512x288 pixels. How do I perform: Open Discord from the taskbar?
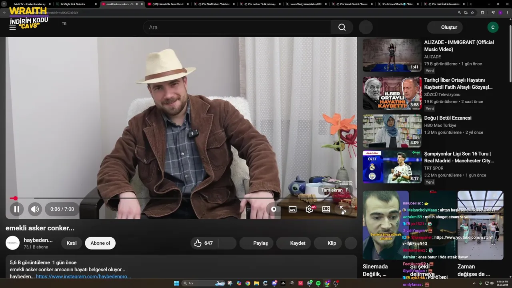tap(274, 283)
